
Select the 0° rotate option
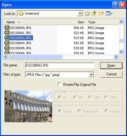click(60, 97)
